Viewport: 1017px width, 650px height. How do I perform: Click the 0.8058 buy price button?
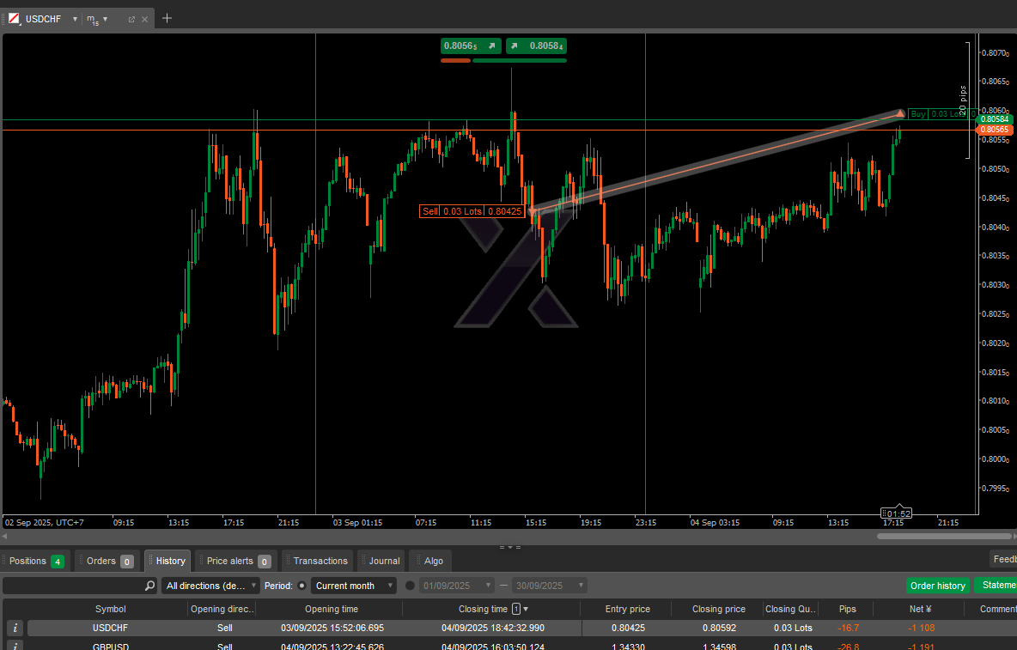pyautogui.click(x=536, y=46)
